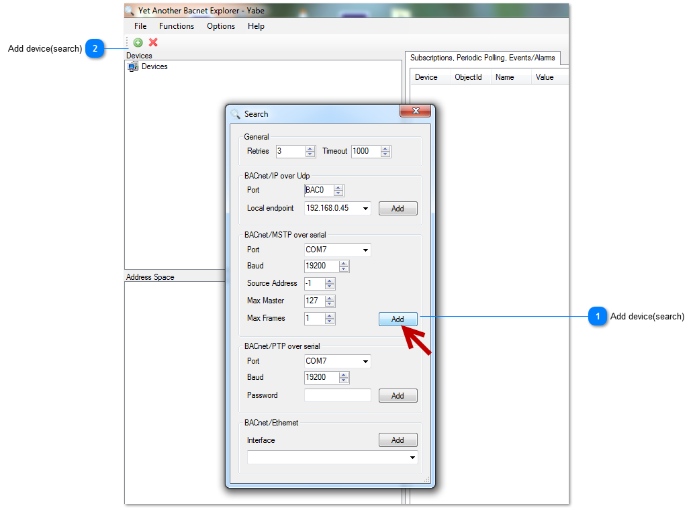695x510 pixels.
Task: Click the PTP Password text field
Action: (337, 395)
